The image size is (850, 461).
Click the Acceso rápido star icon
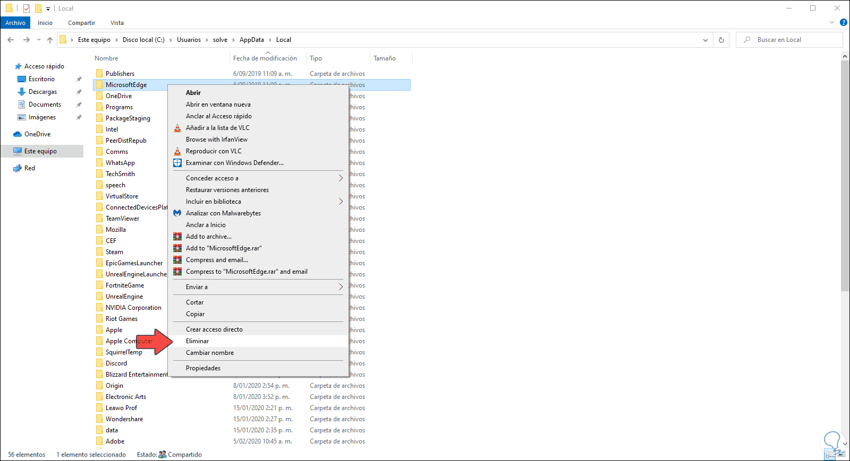tap(18, 66)
